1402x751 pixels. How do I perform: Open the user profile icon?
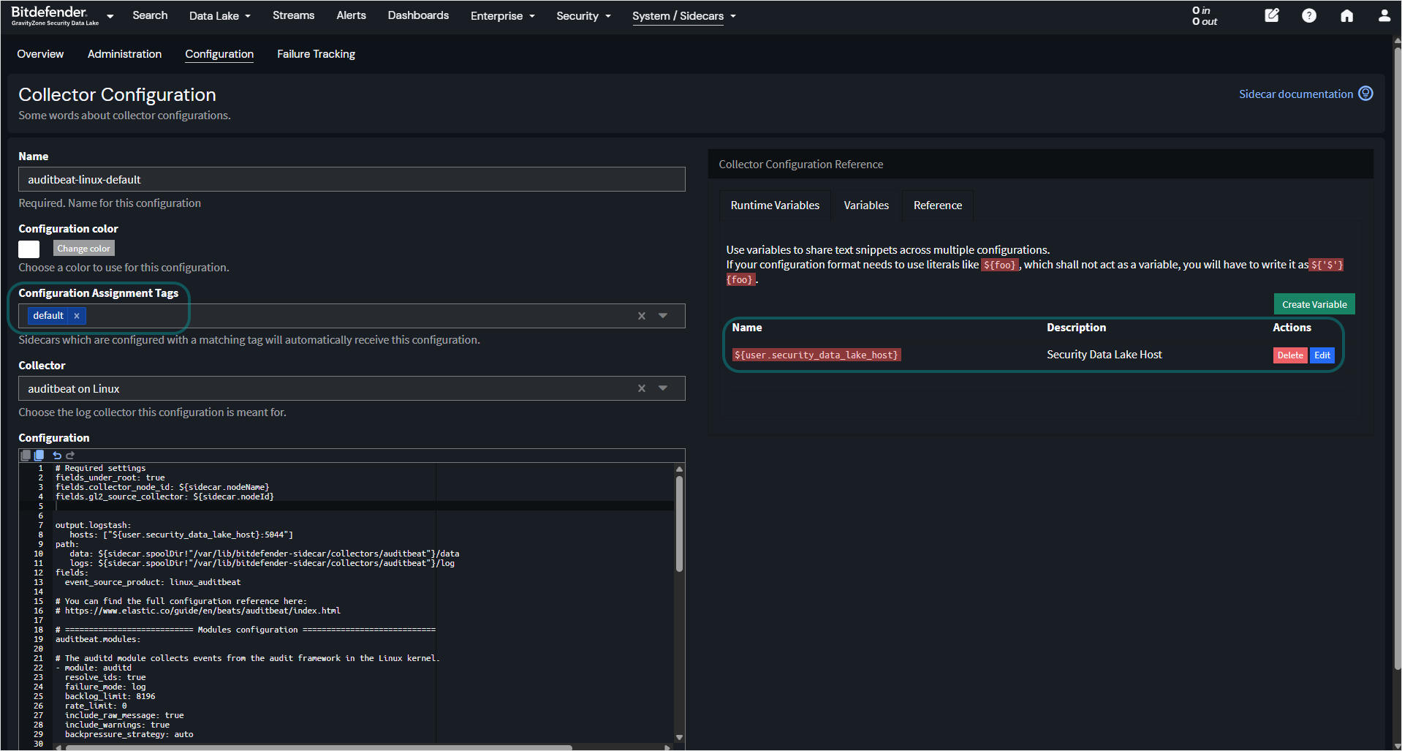click(1384, 15)
